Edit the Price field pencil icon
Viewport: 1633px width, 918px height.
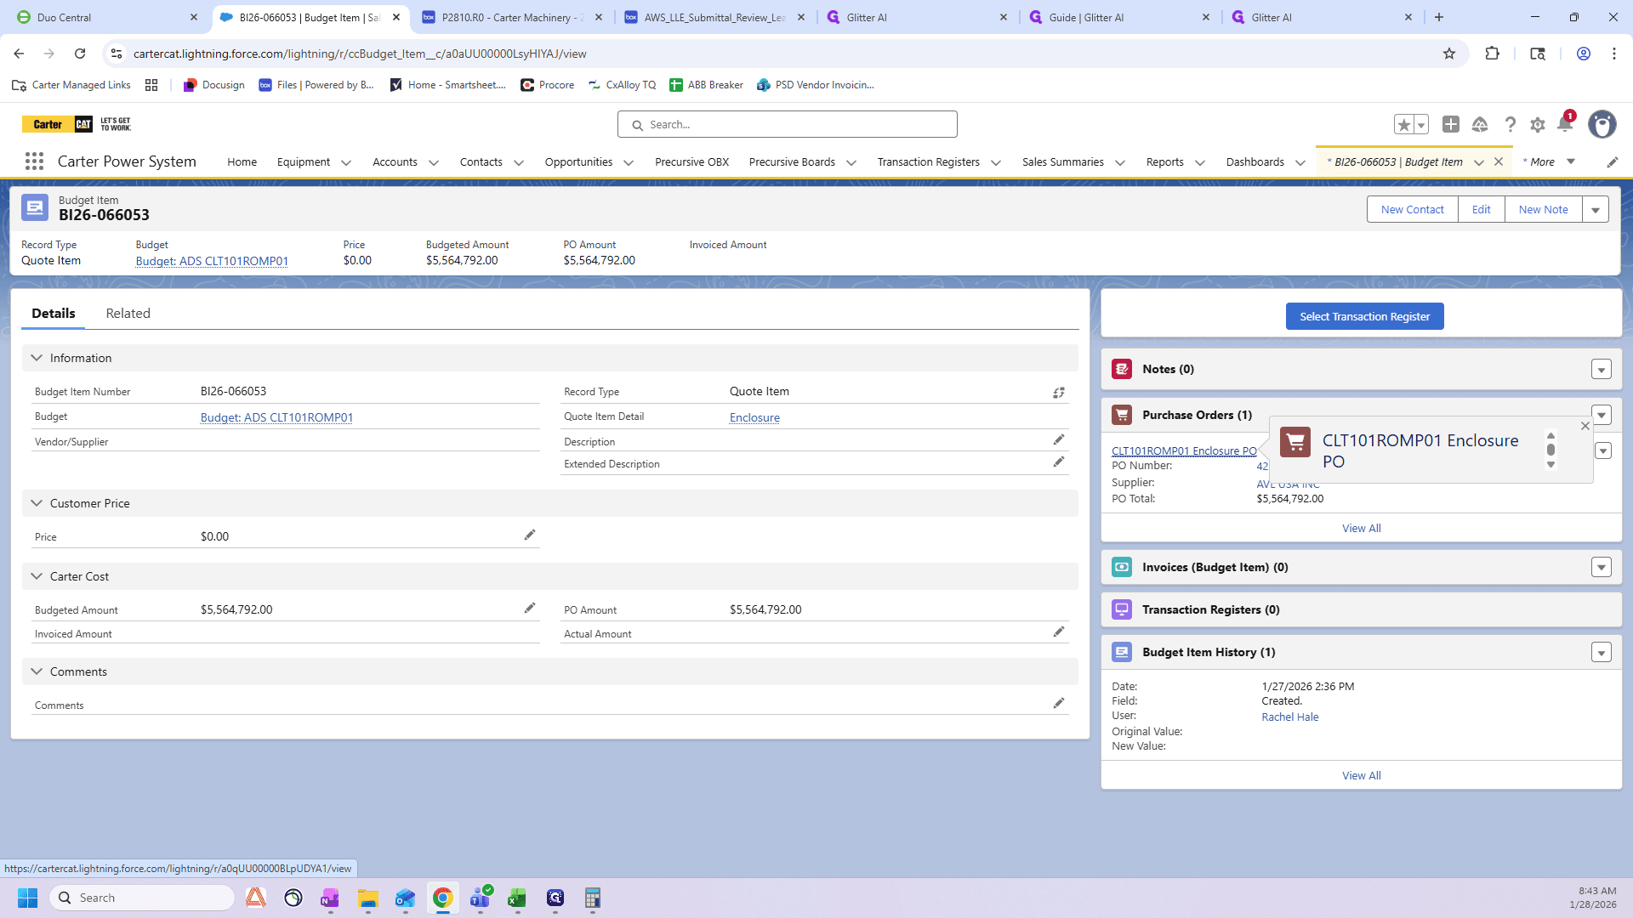[530, 535]
